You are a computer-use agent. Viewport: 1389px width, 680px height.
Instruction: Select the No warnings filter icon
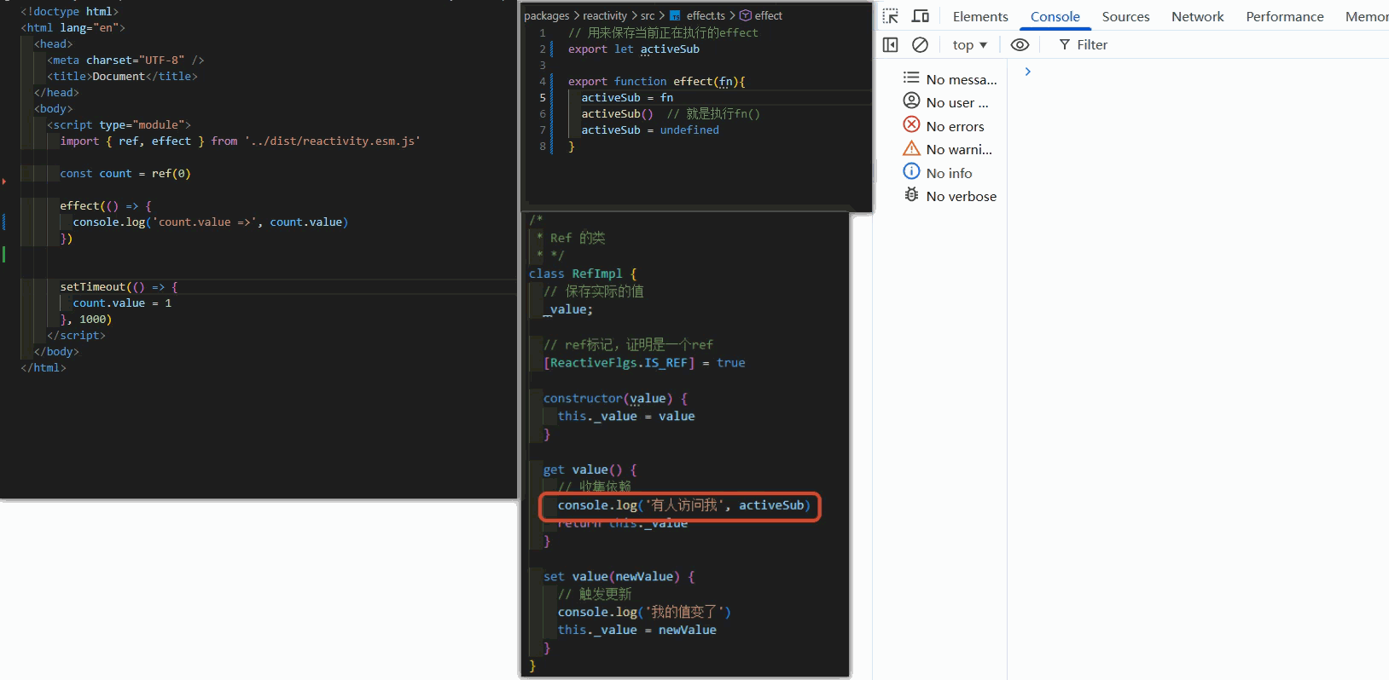(911, 148)
